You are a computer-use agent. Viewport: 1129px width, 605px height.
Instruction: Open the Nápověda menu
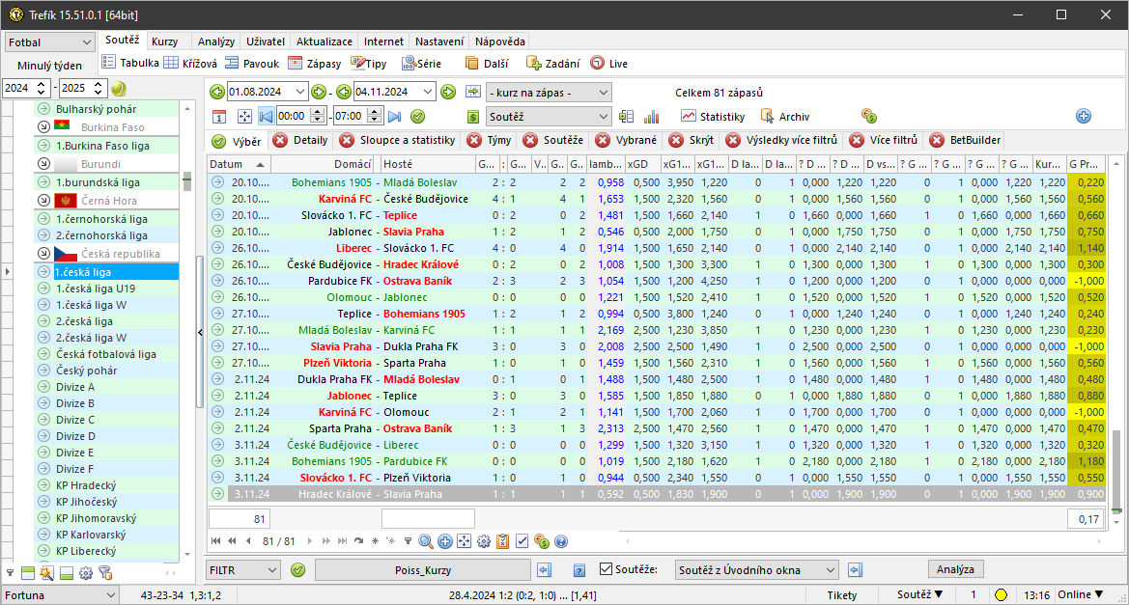tap(499, 41)
